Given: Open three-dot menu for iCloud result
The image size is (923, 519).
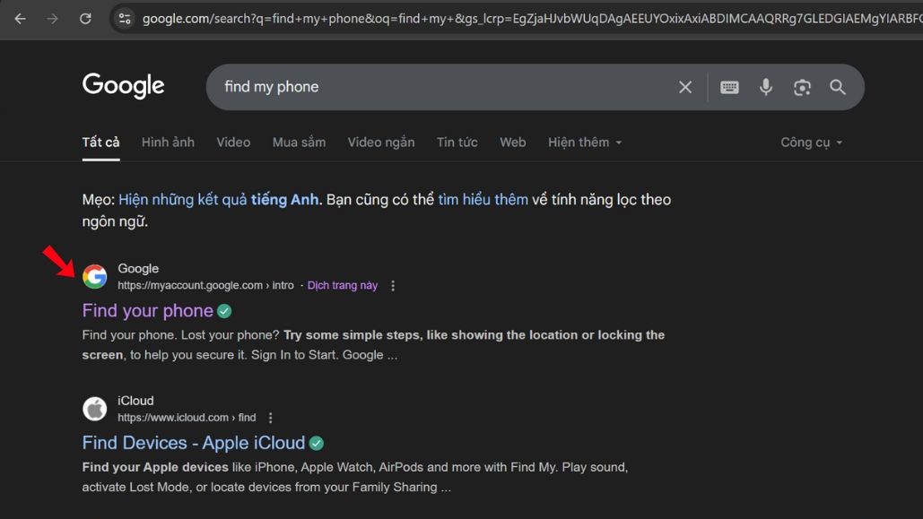Looking at the screenshot, I should coord(271,418).
